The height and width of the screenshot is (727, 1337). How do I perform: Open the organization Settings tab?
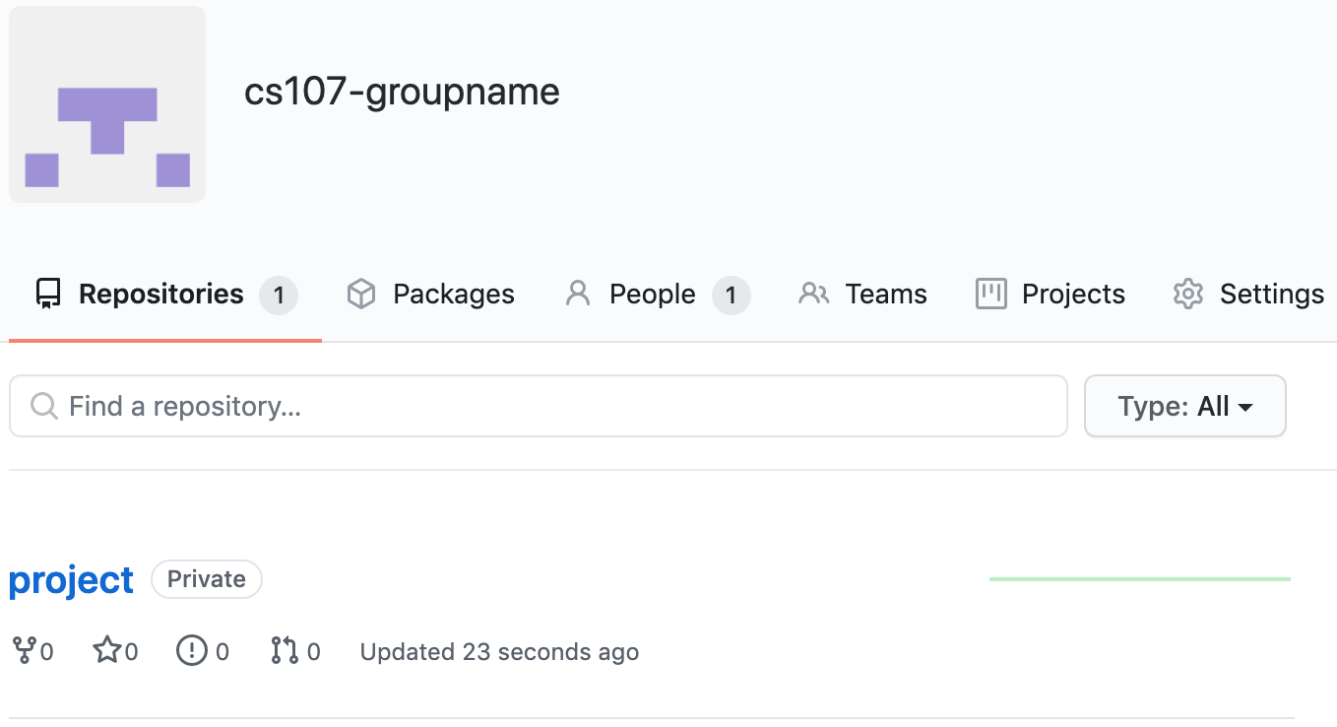point(1248,295)
